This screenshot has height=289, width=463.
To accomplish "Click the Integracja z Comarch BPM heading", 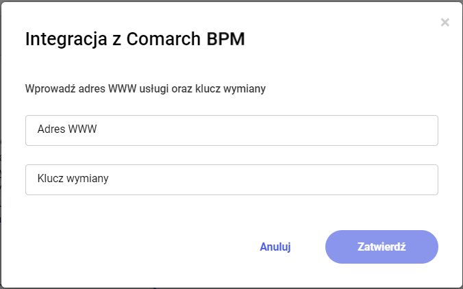I will pyautogui.click(x=135, y=39).
